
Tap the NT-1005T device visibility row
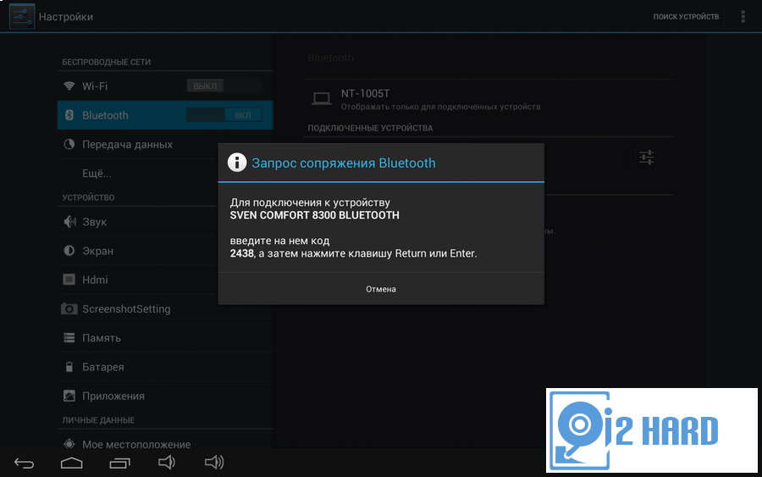coord(488,99)
